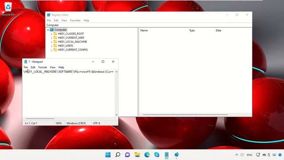Switch to Notepad taskbar icon

click(167, 155)
